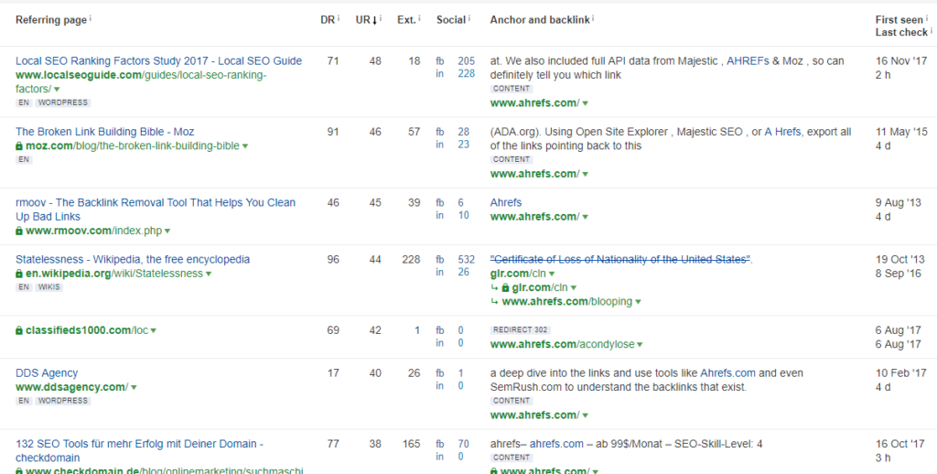Click info icon beside UR column header
The image size is (937, 474).
coord(381,18)
